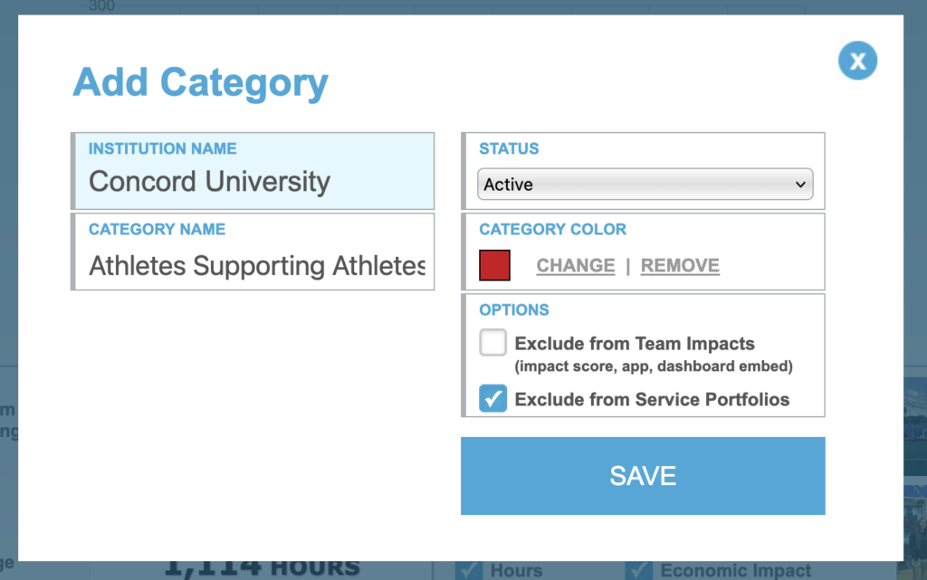The height and width of the screenshot is (580, 927).
Task: Click the CATEGORY COLOR section label
Action: [552, 230]
